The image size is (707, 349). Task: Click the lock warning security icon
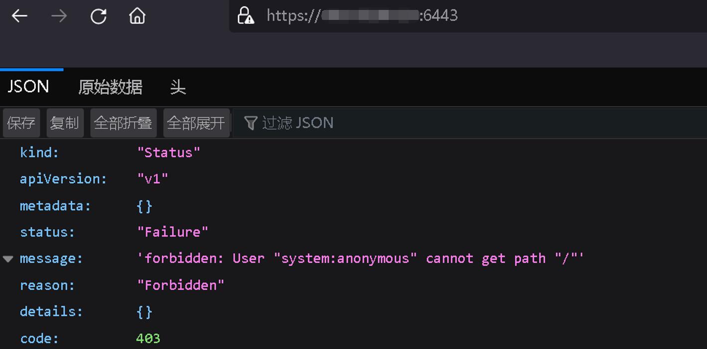click(x=245, y=16)
